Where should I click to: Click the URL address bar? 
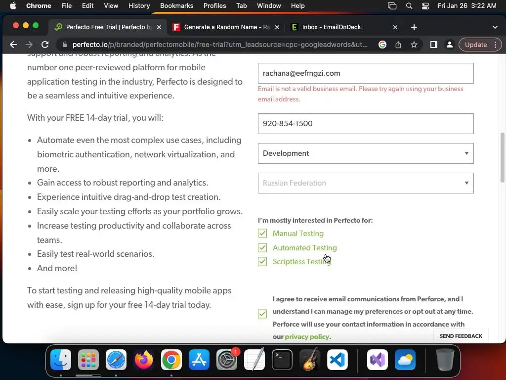click(219, 45)
